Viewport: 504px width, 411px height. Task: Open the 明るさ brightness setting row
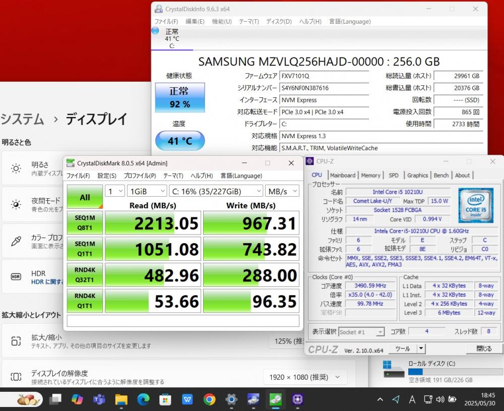(x=32, y=168)
